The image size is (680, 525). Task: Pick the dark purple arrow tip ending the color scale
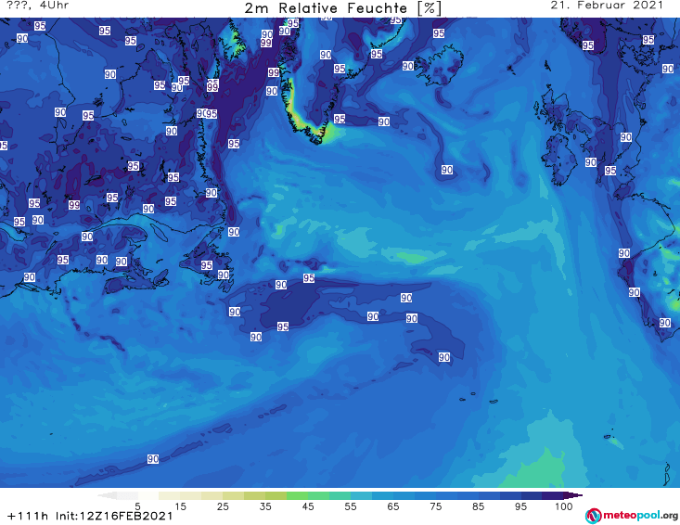(x=573, y=495)
